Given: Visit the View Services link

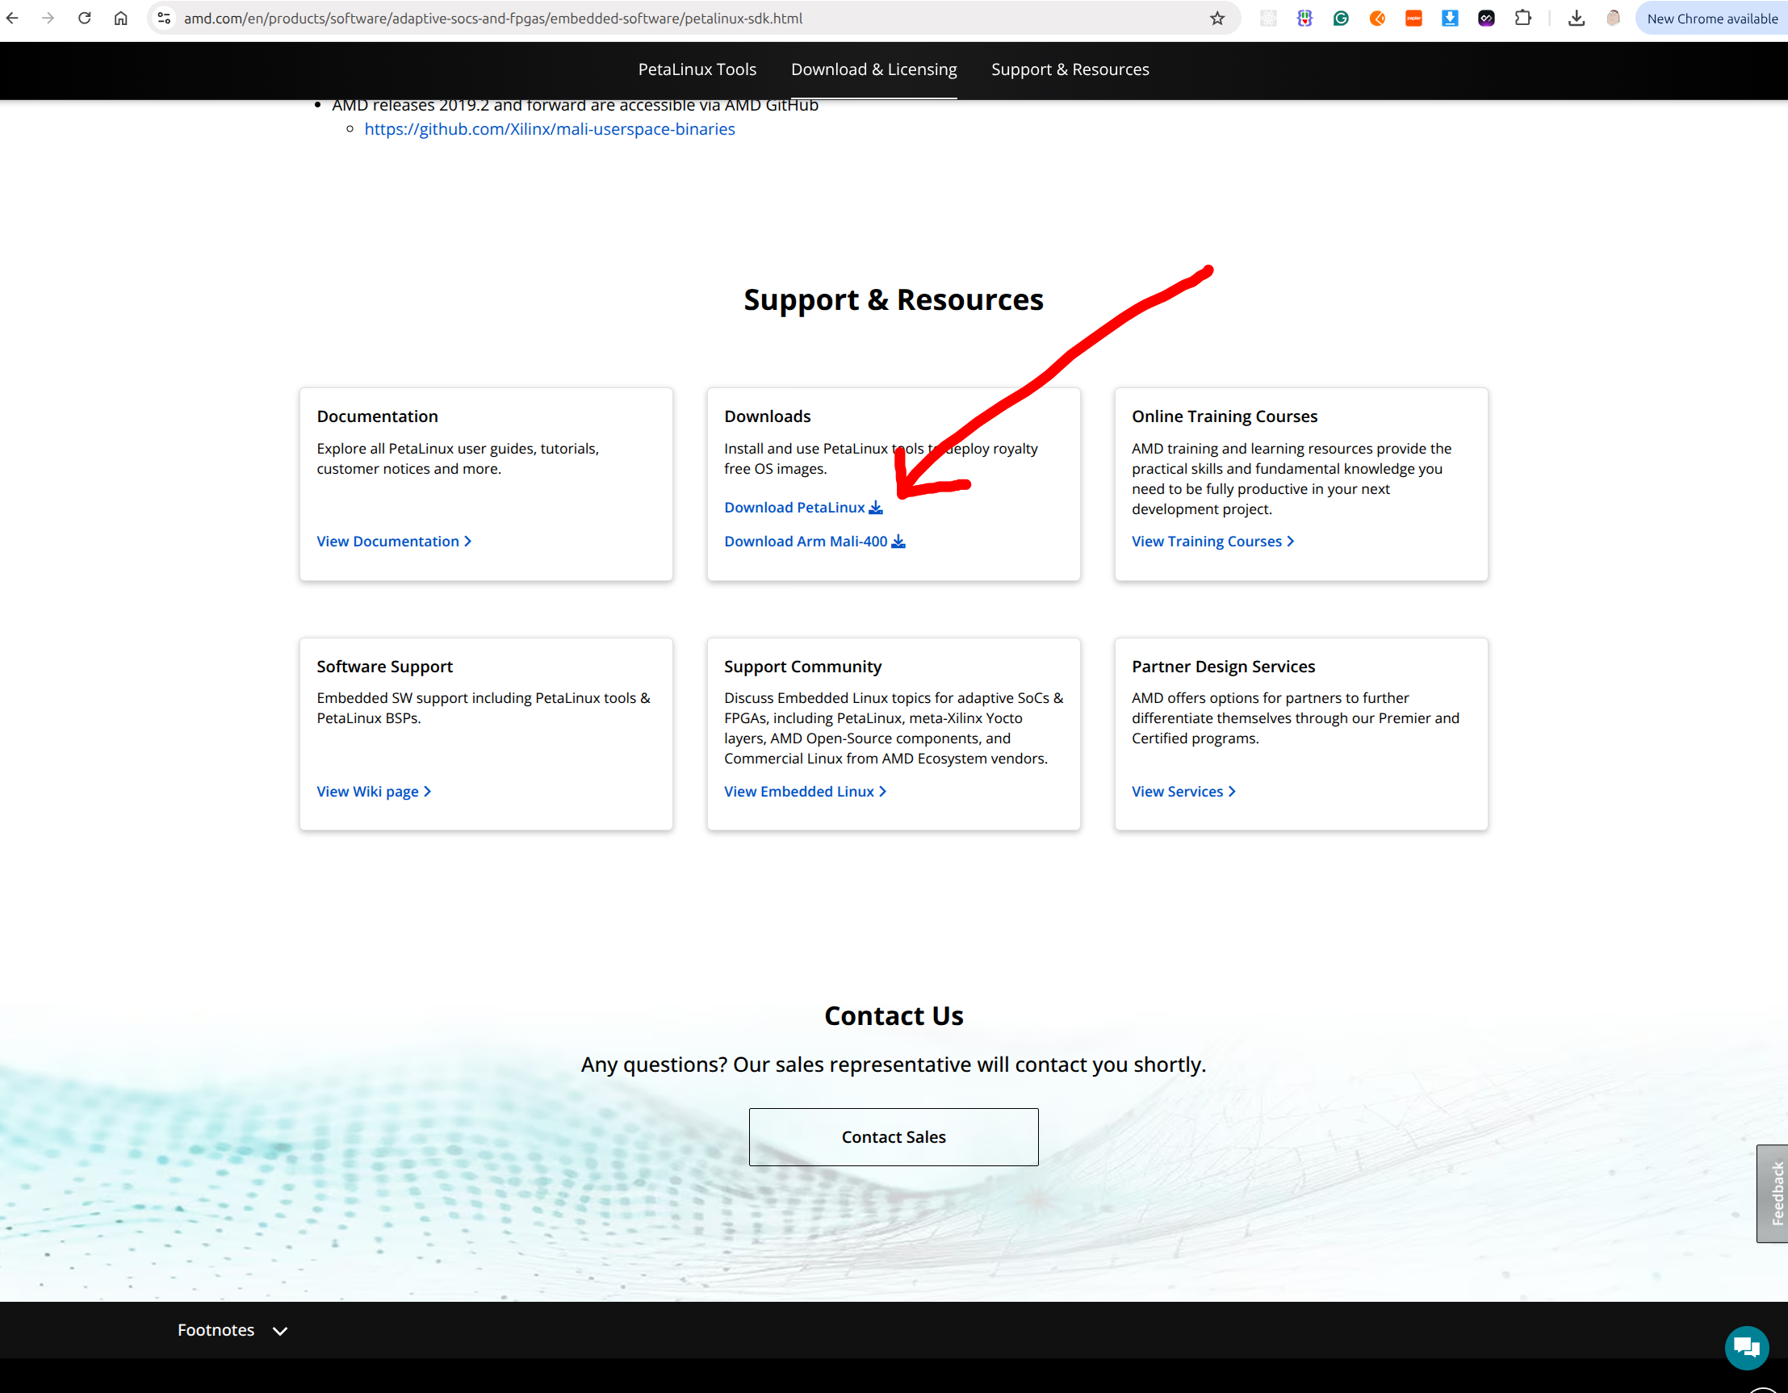Looking at the screenshot, I should (x=1183, y=792).
